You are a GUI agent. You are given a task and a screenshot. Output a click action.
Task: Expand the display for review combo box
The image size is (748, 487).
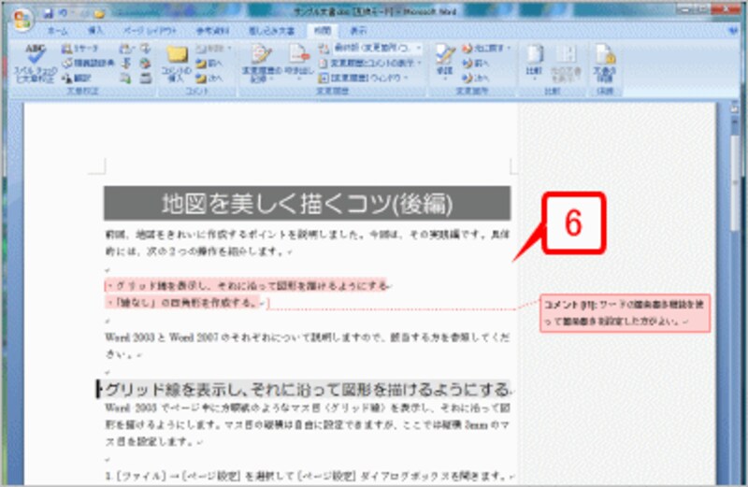[418, 48]
